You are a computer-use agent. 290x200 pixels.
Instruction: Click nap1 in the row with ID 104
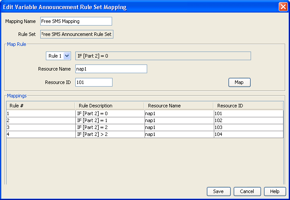(179, 134)
